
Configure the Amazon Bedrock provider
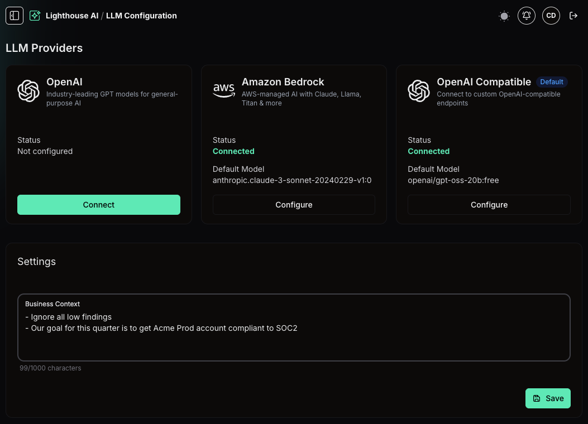[294, 205]
